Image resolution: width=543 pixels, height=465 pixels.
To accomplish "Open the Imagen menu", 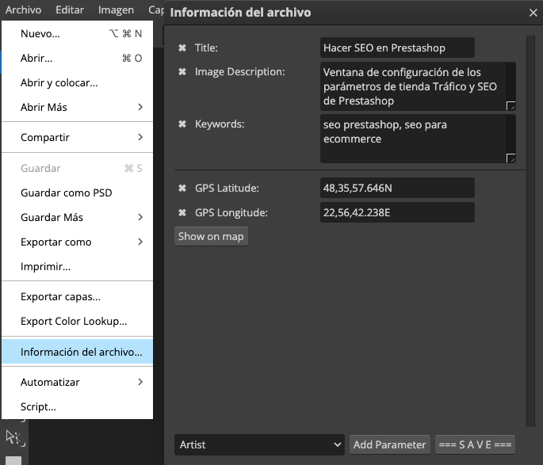I will tap(116, 10).
